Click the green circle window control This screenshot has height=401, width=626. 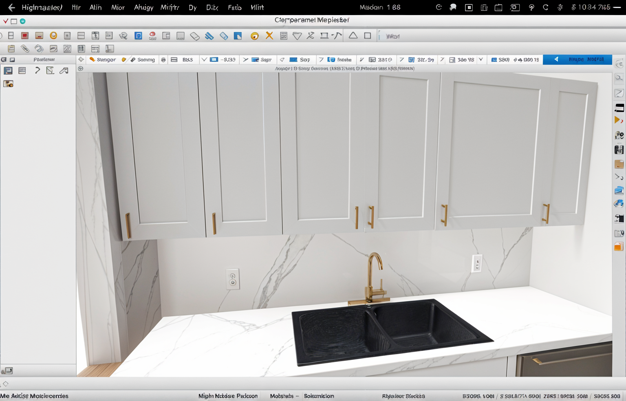tap(23, 21)
